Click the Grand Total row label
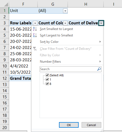This screenshot has height=132, width=122. click(x=20, y=78)
